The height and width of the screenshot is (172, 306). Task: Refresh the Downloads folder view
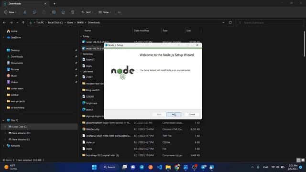pos(230,22)
